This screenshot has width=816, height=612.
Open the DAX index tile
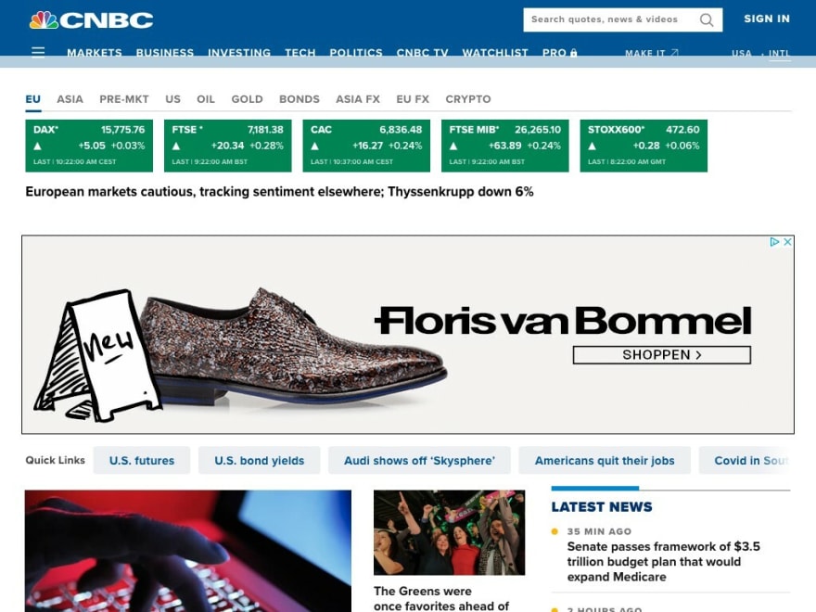coord(89,146)
